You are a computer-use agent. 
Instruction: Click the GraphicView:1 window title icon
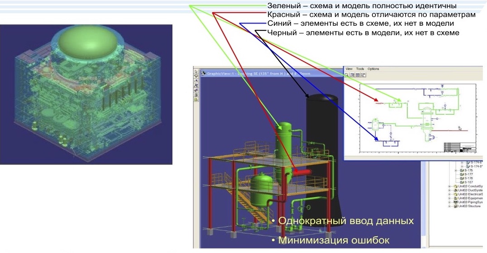coord(203,74)
